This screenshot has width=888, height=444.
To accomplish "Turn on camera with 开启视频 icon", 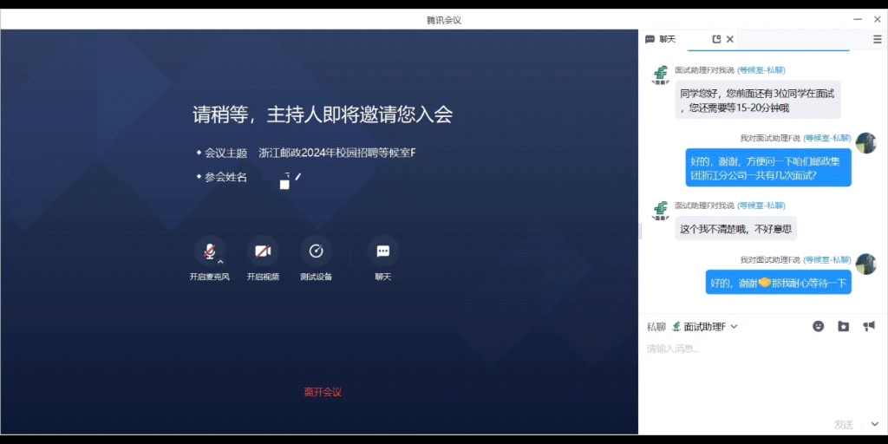I will click(x=263, y=251).
